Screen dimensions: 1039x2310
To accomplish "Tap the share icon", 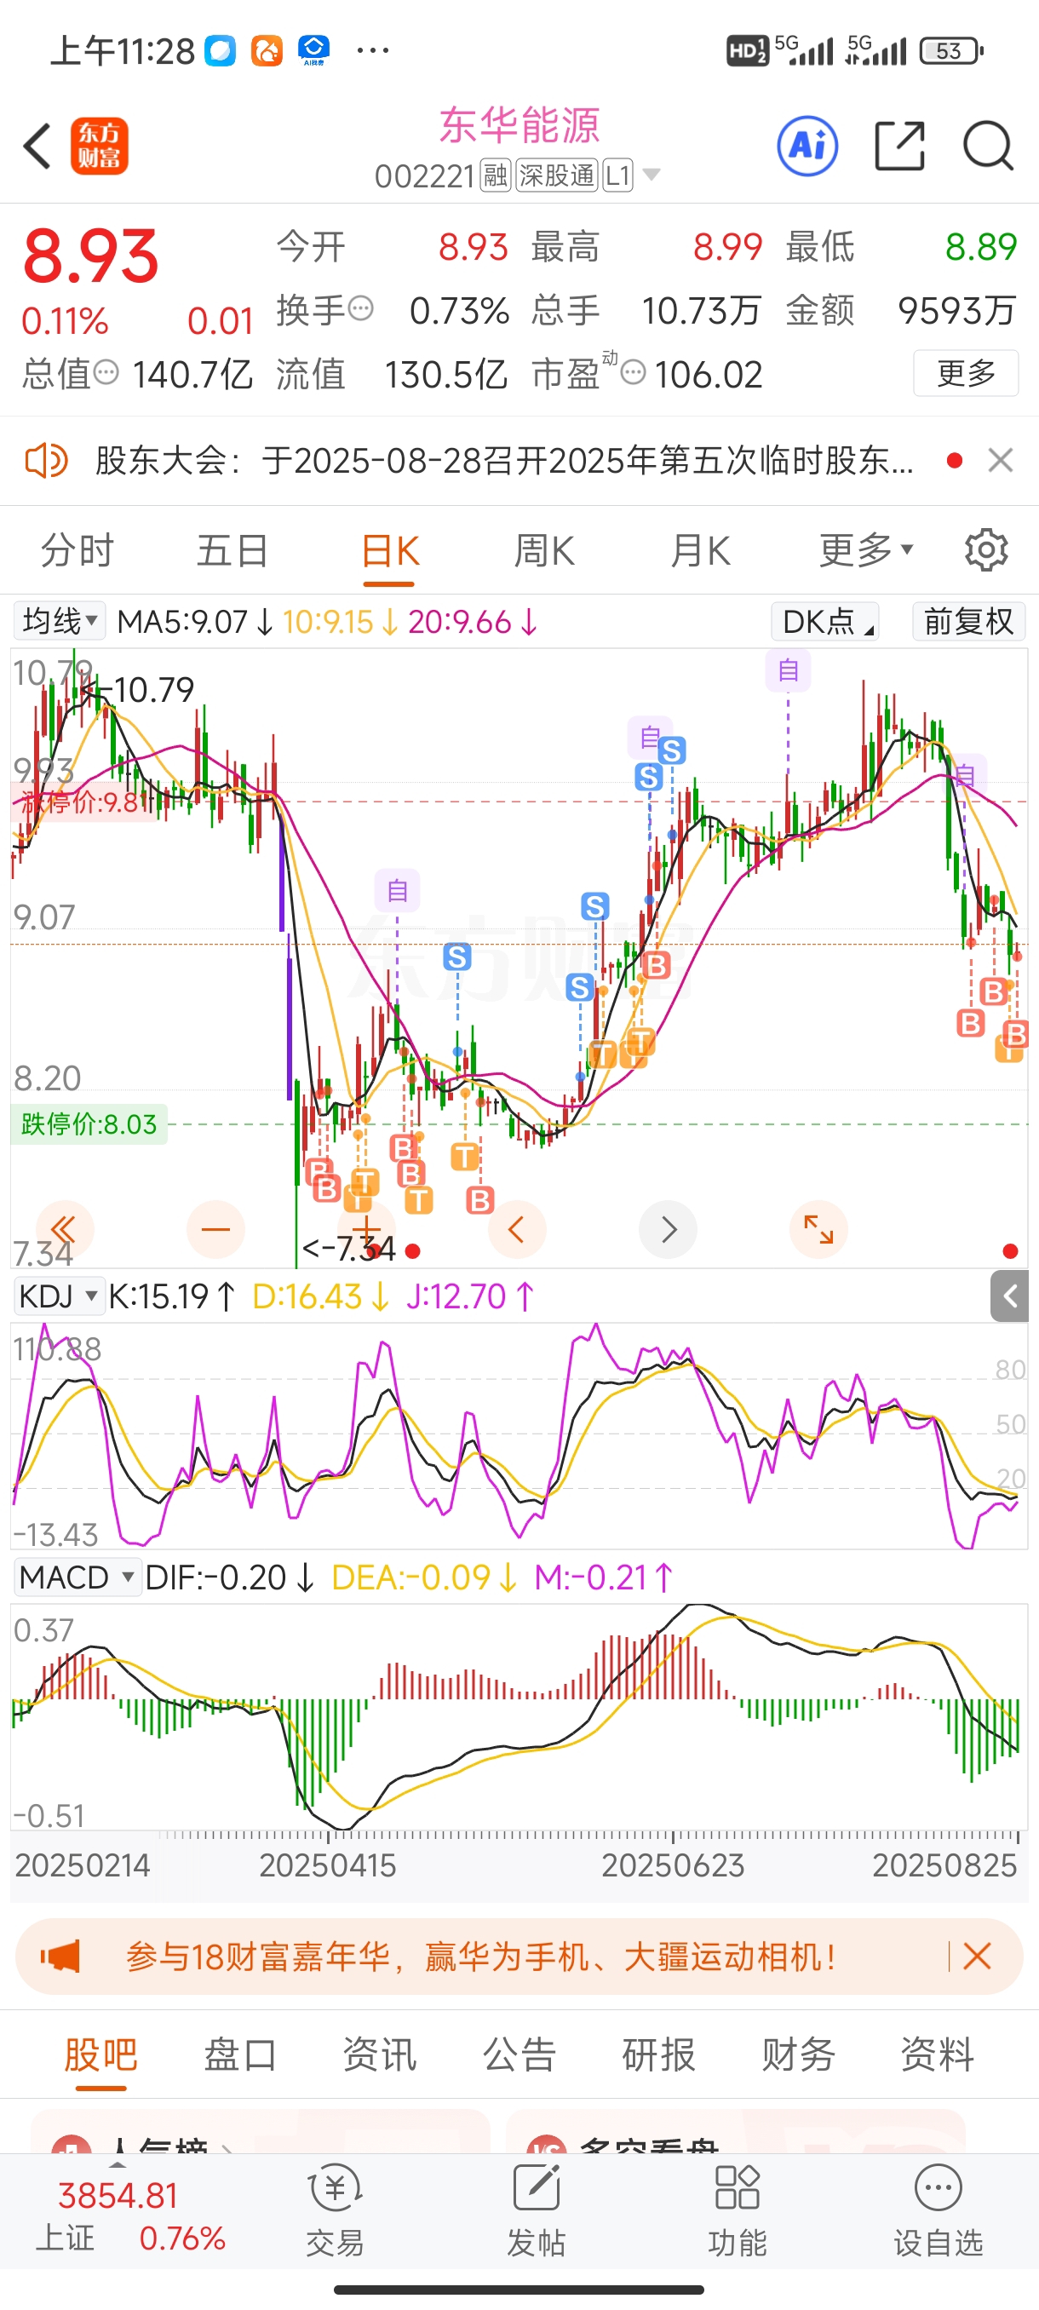I will coord(899,146).
